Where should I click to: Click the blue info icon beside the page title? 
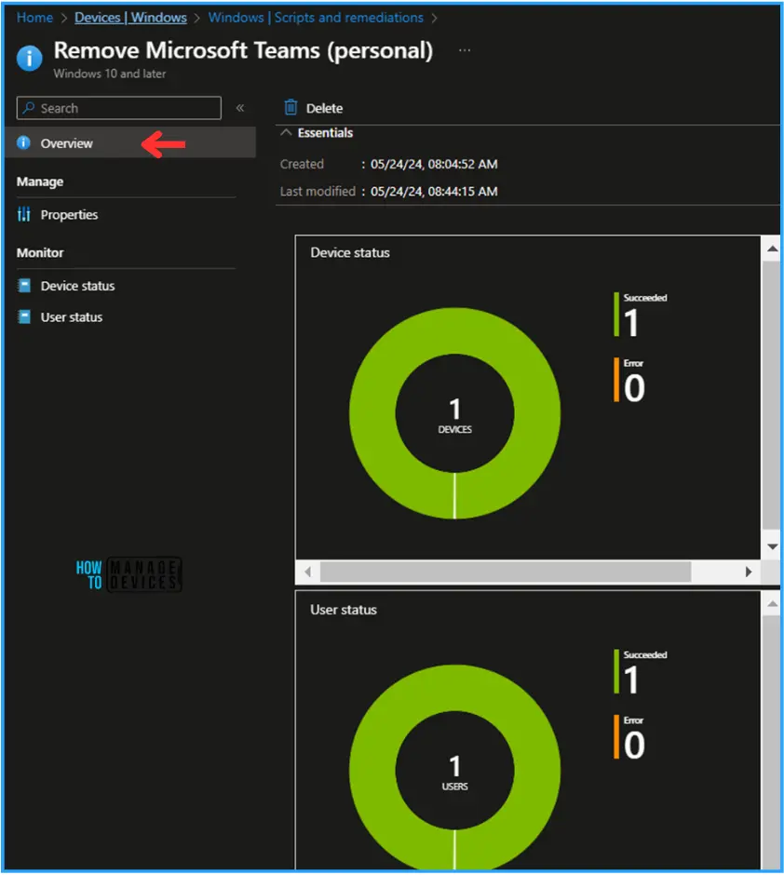click(29, 58)
